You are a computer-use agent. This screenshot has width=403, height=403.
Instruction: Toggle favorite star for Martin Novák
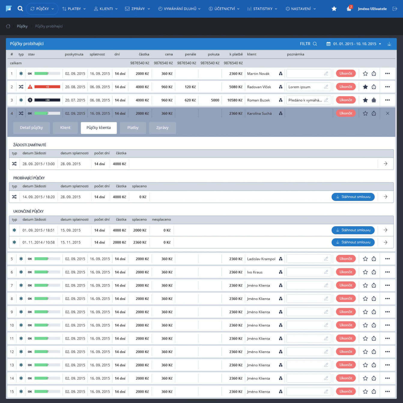pos(365,74)
